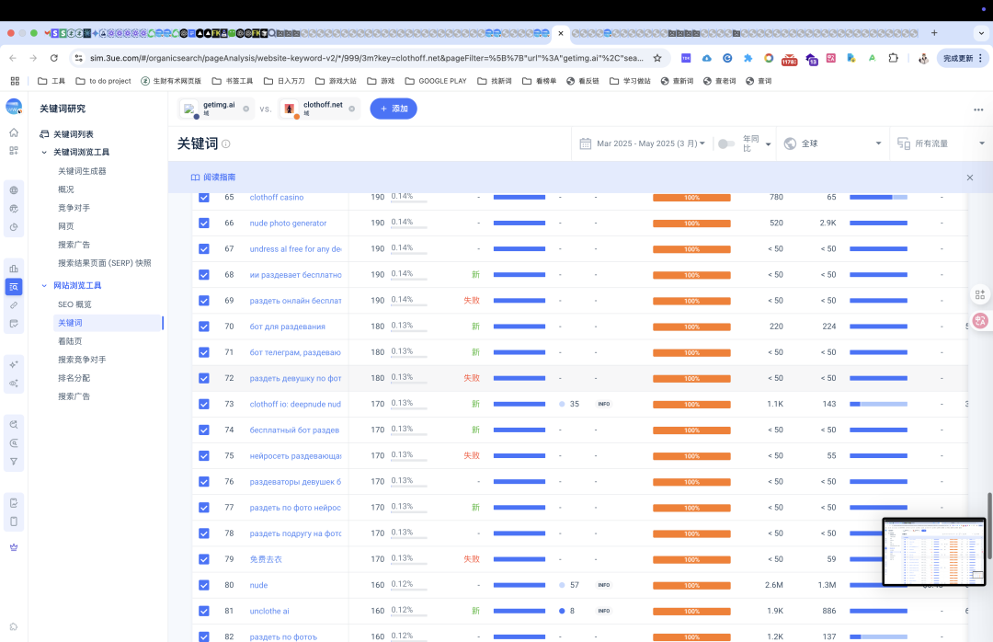This screenshot has width=993, height=642.
Task: Uncheck the checkbox for clothoff io: deepnude row
Action: click(x=204, y=404)
